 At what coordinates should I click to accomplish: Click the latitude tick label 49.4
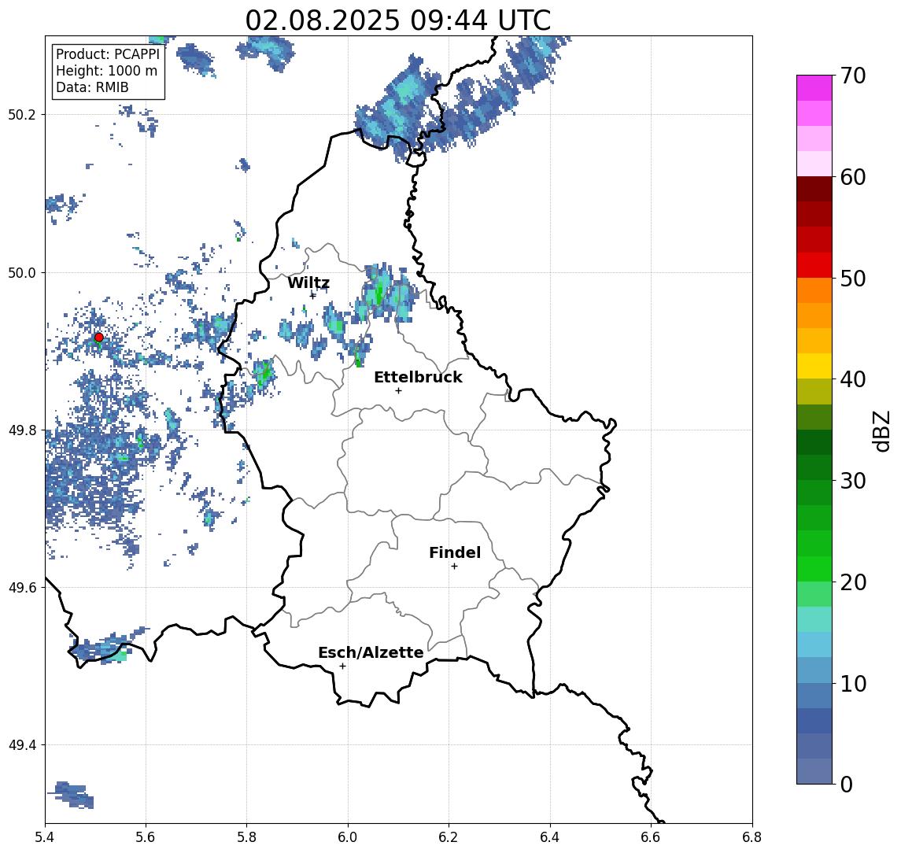tap(21, 745)
